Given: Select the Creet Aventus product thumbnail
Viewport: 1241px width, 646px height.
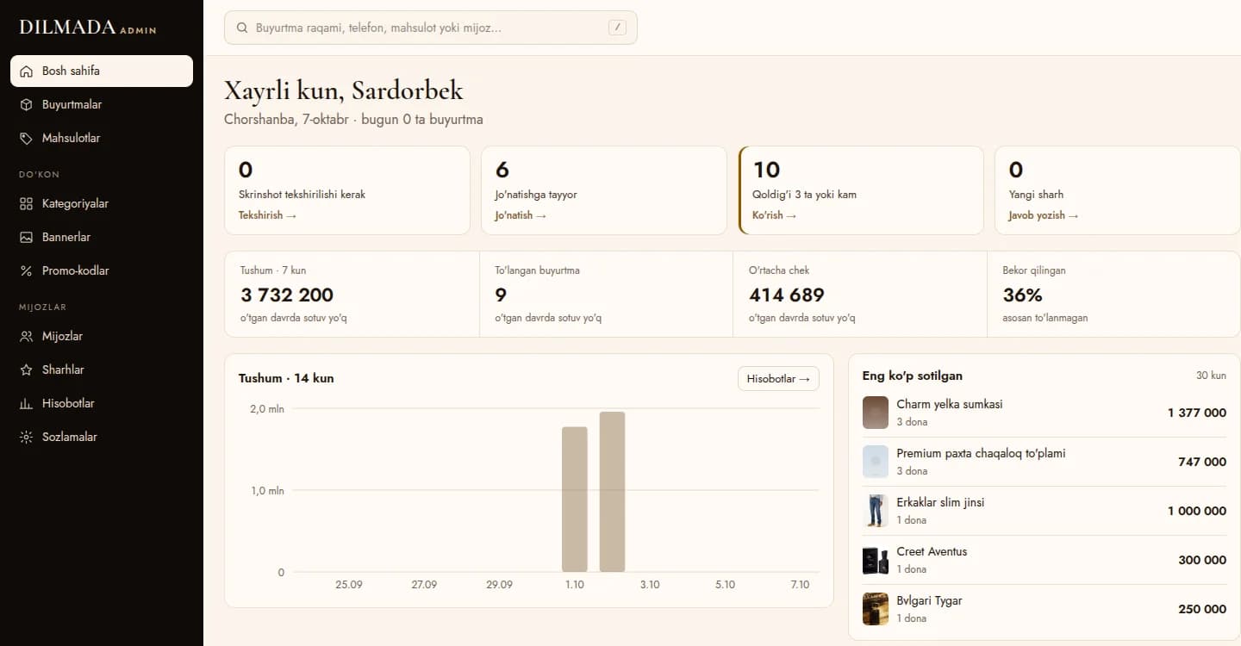Looking at the screenshot, I should [876, 560].
